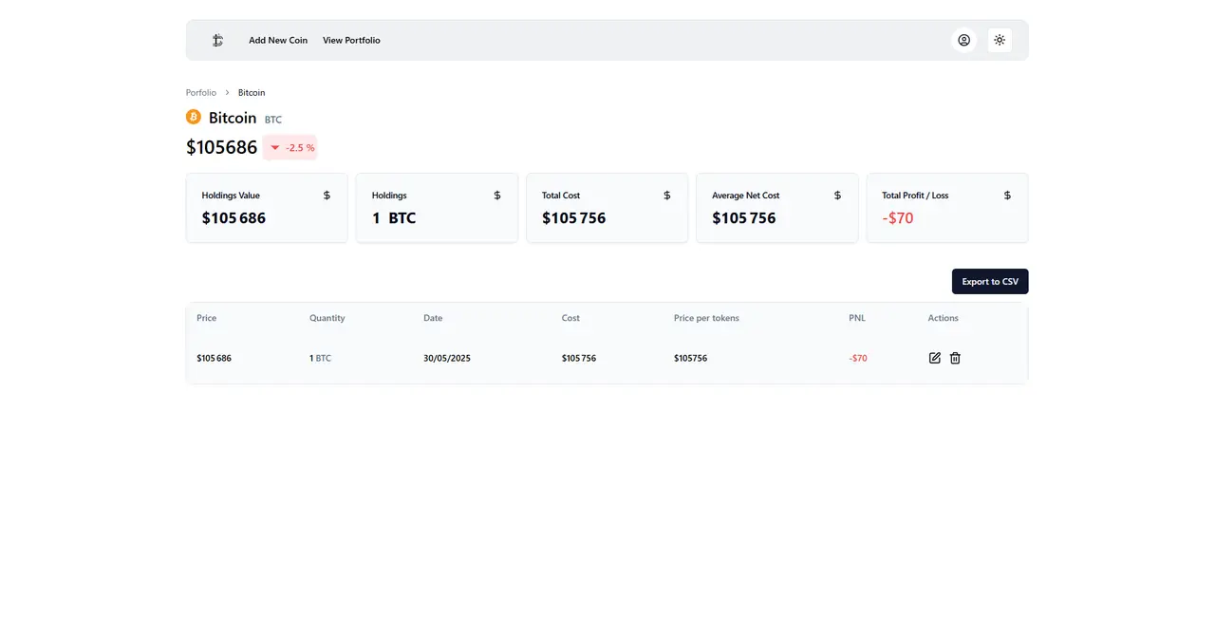1215x635 pixels.
Task: Click the Holdings 1 BTC card
Action: pos(437,208)
